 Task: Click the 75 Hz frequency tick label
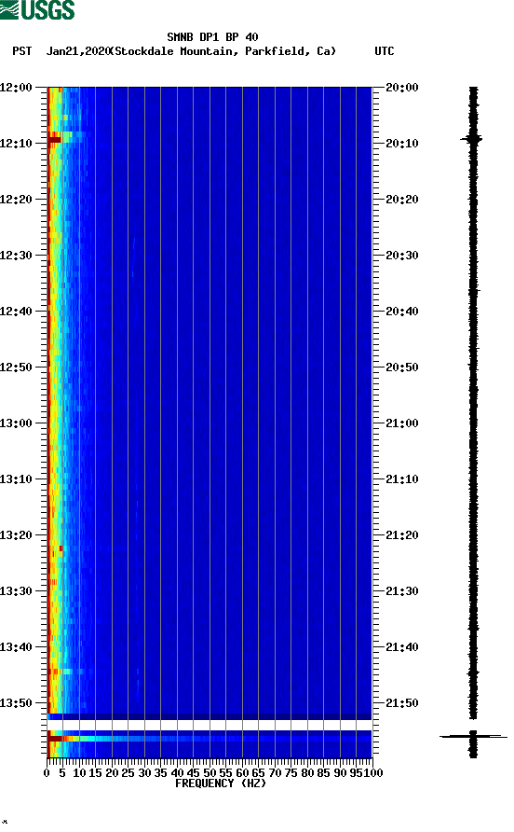(x=291, y=773)
